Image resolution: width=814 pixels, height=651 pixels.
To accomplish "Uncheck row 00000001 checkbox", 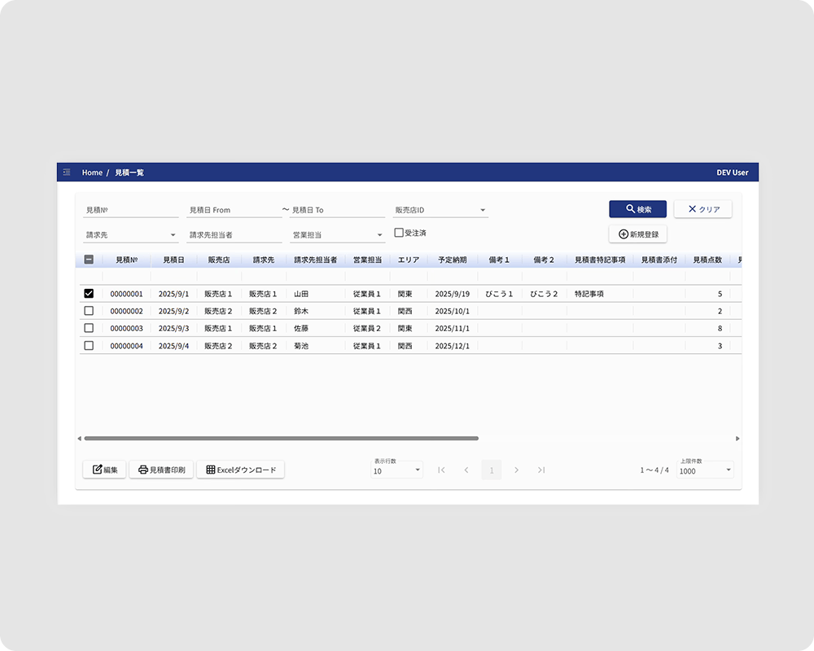I will 89,294.
